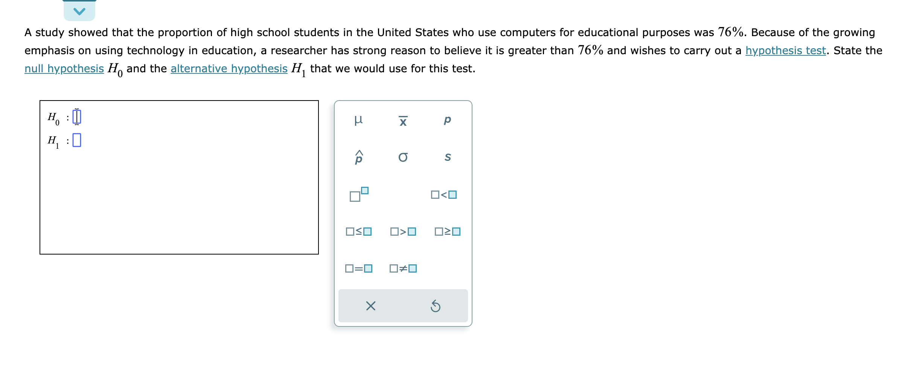This screenshot has width=899, height=369.
Task: Open the null hypothesis definition link
Action: pos(64,68)
